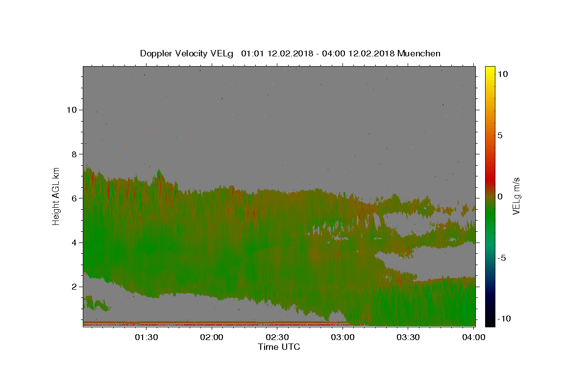Click the height axis label '4'
This screenshot has width=588, height=392.
pos(74,243)
